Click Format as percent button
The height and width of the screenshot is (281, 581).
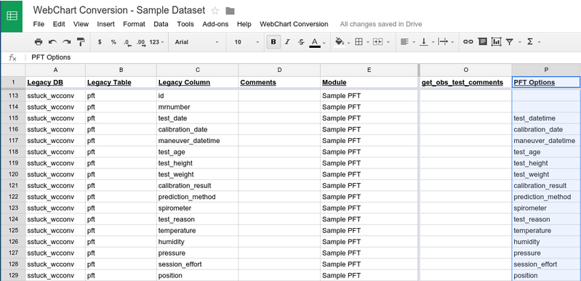(x=113, y=42)
